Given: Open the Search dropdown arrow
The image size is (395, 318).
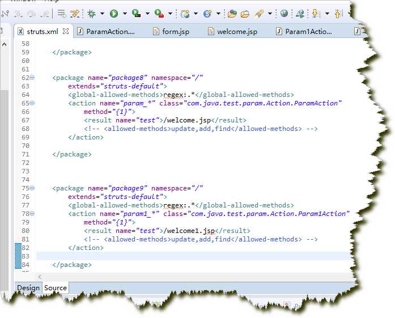Looking at the screenshot, I should pos(270,14).
